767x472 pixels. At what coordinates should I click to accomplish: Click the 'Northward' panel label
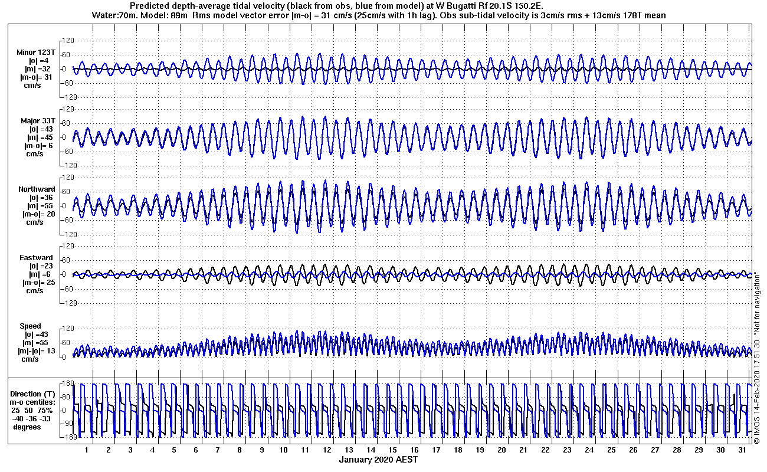[37, 189]
